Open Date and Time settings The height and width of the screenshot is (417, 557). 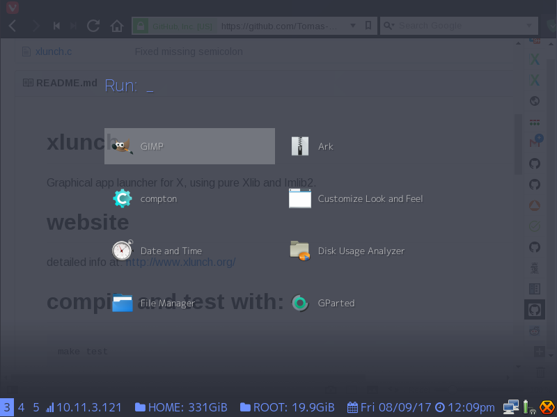click(157, 251)
